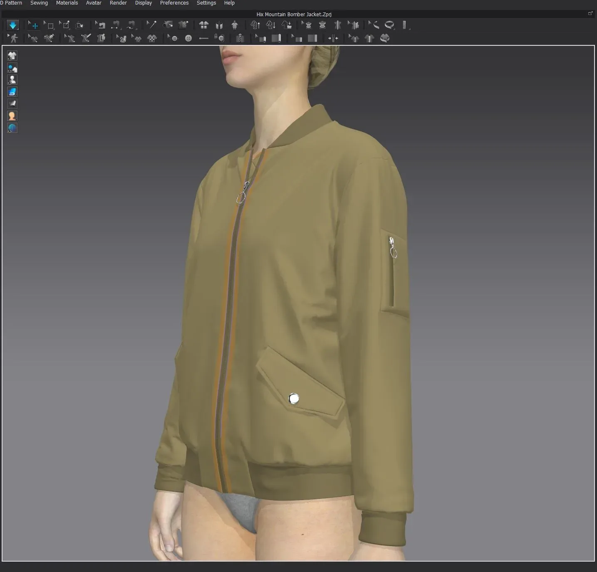Viewport: 597px width, 572px height.
Task: Select the Edit Piping tool
Action: pyautogui.click(x=297, y=39)
